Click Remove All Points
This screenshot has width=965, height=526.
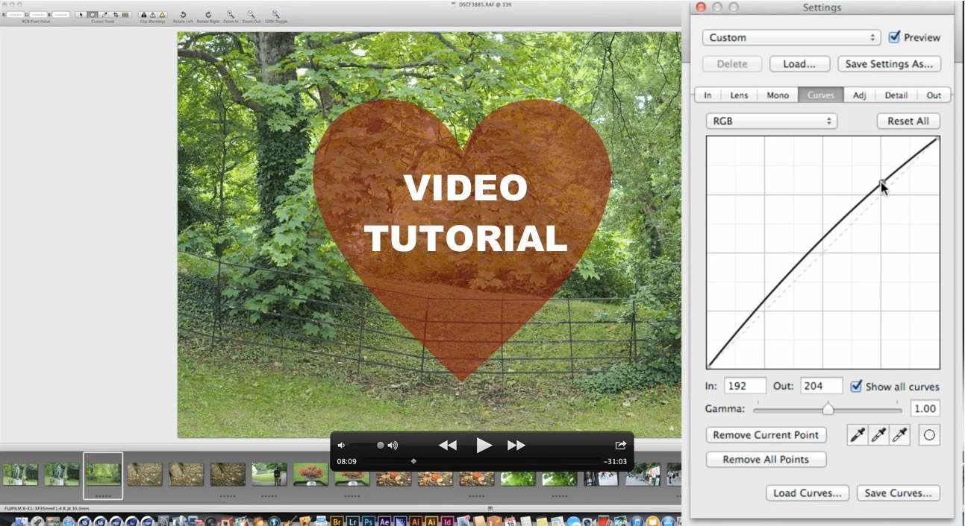click(x=766, y=459)
